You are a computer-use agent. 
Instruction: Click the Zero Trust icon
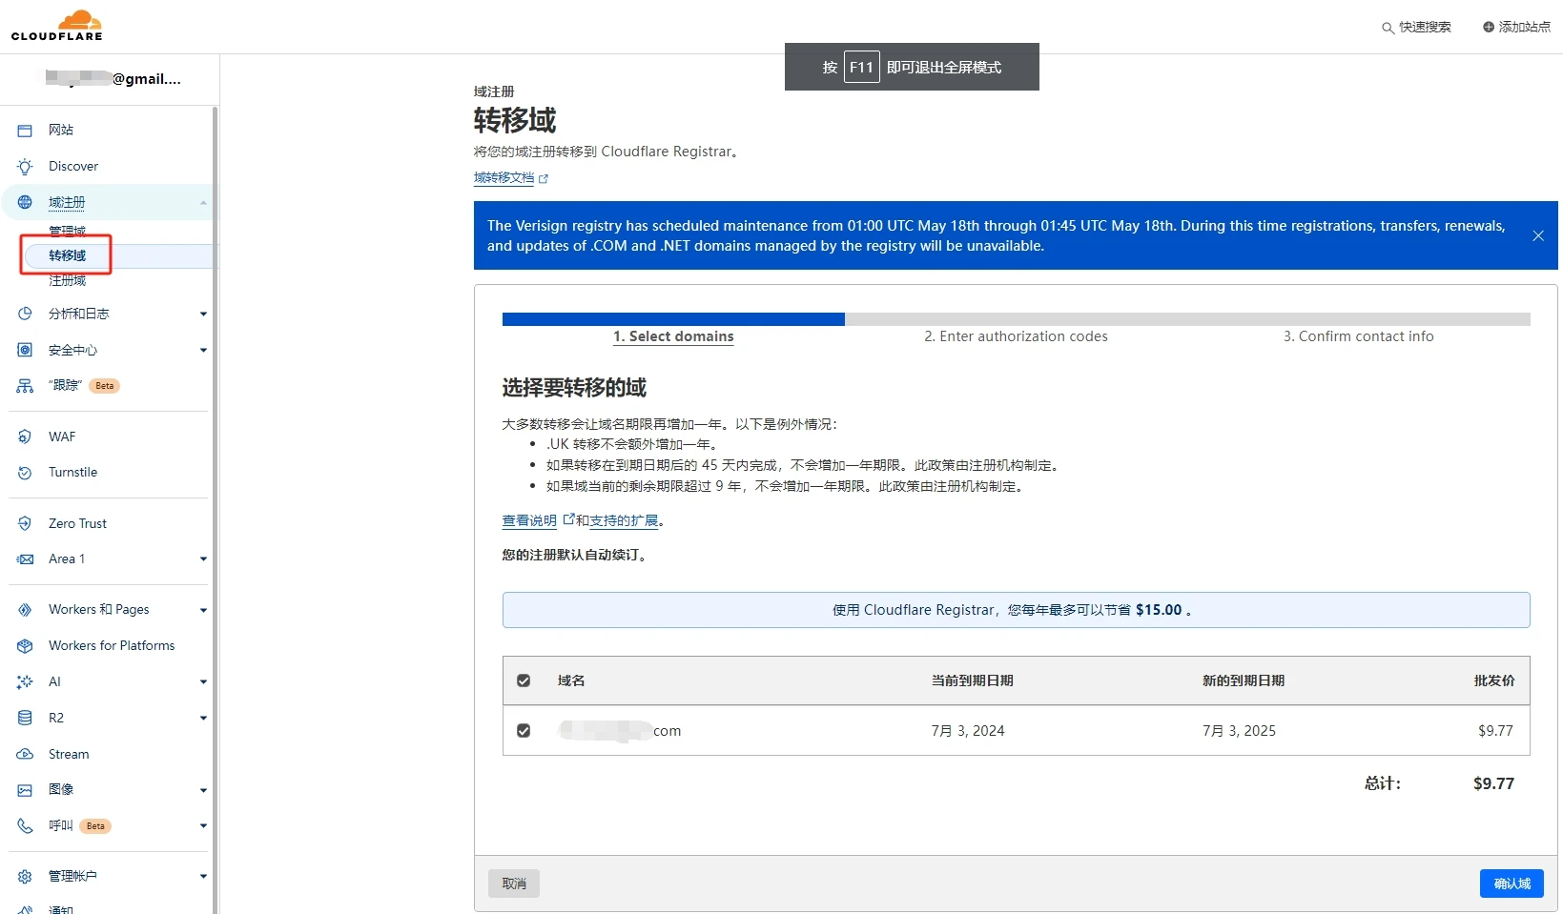coord(25,523)
